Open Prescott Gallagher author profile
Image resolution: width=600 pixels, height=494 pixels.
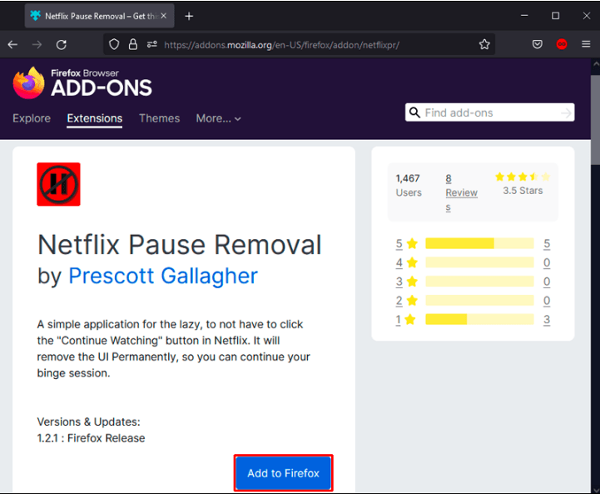pyautogui.click(x=163, y=276)
